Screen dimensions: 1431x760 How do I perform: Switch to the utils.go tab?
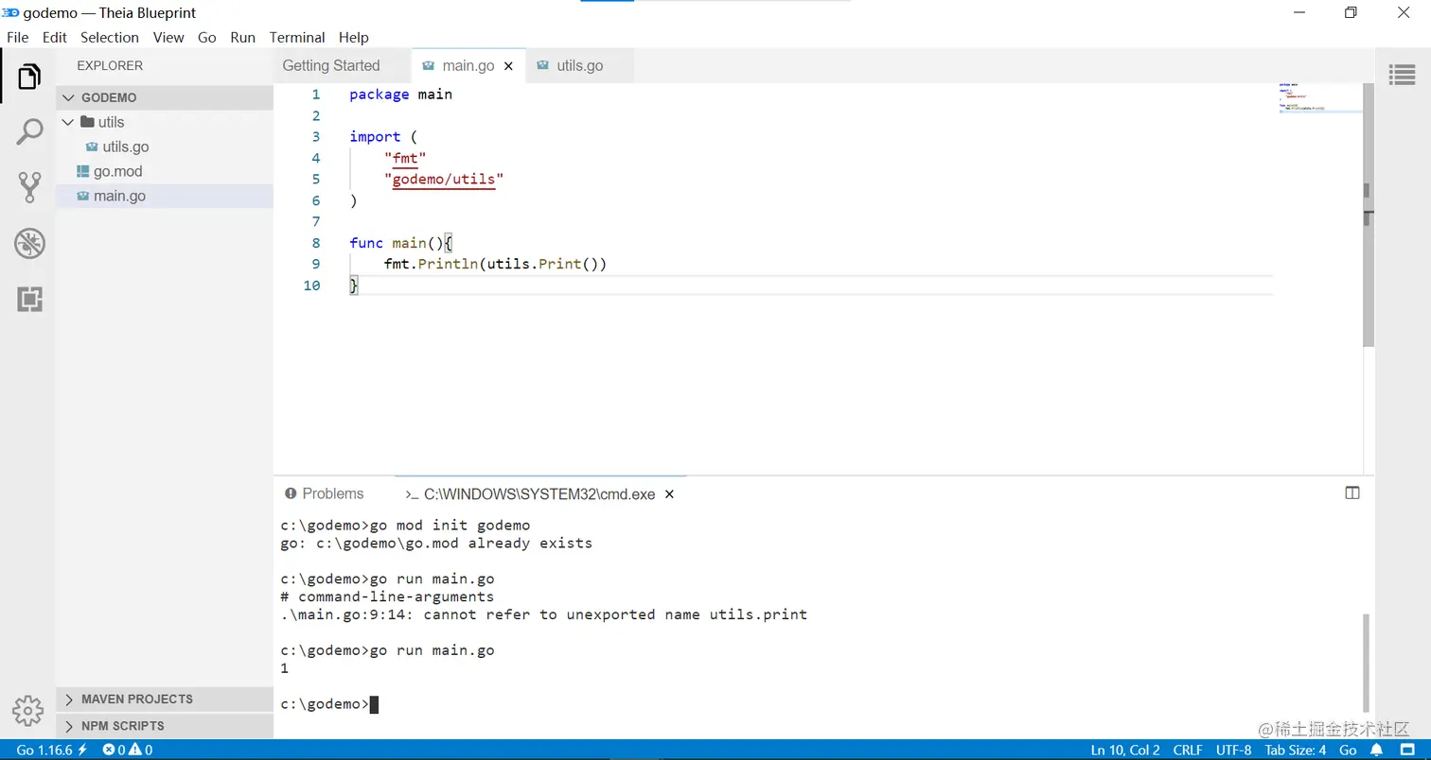coord(579,65)
